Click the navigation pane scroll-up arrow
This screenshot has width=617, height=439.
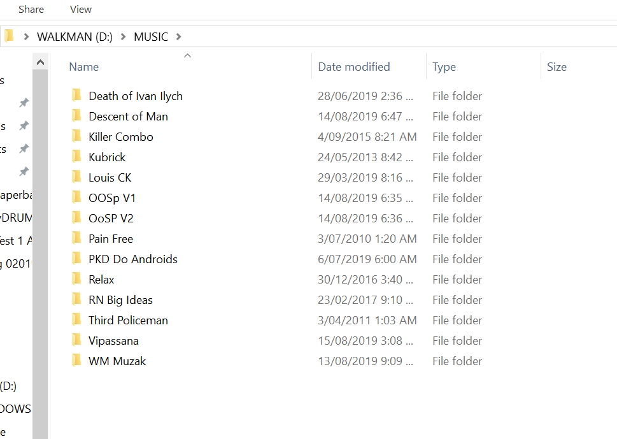[40, 62]
